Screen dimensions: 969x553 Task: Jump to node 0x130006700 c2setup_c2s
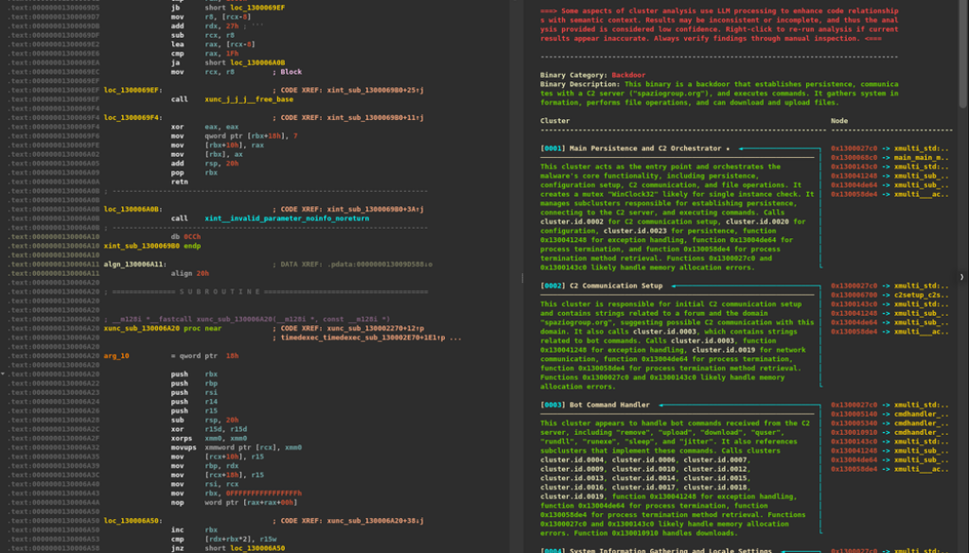click(890, 295)
